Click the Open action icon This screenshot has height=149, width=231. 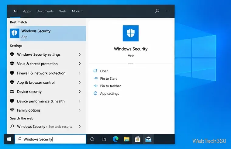95,71
